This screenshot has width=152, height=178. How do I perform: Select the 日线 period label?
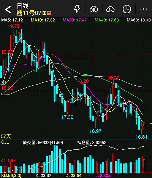pyautogui.click(x=23, y=6)
